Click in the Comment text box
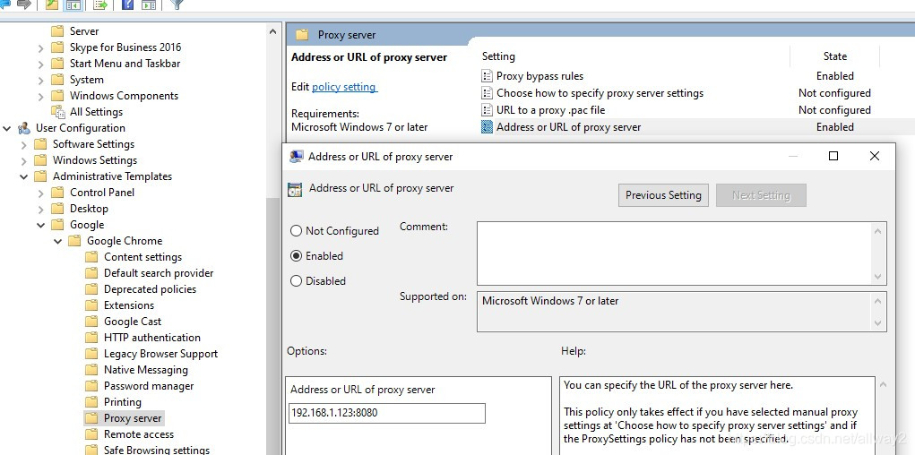915x455 pixels. tap(675, 253)
